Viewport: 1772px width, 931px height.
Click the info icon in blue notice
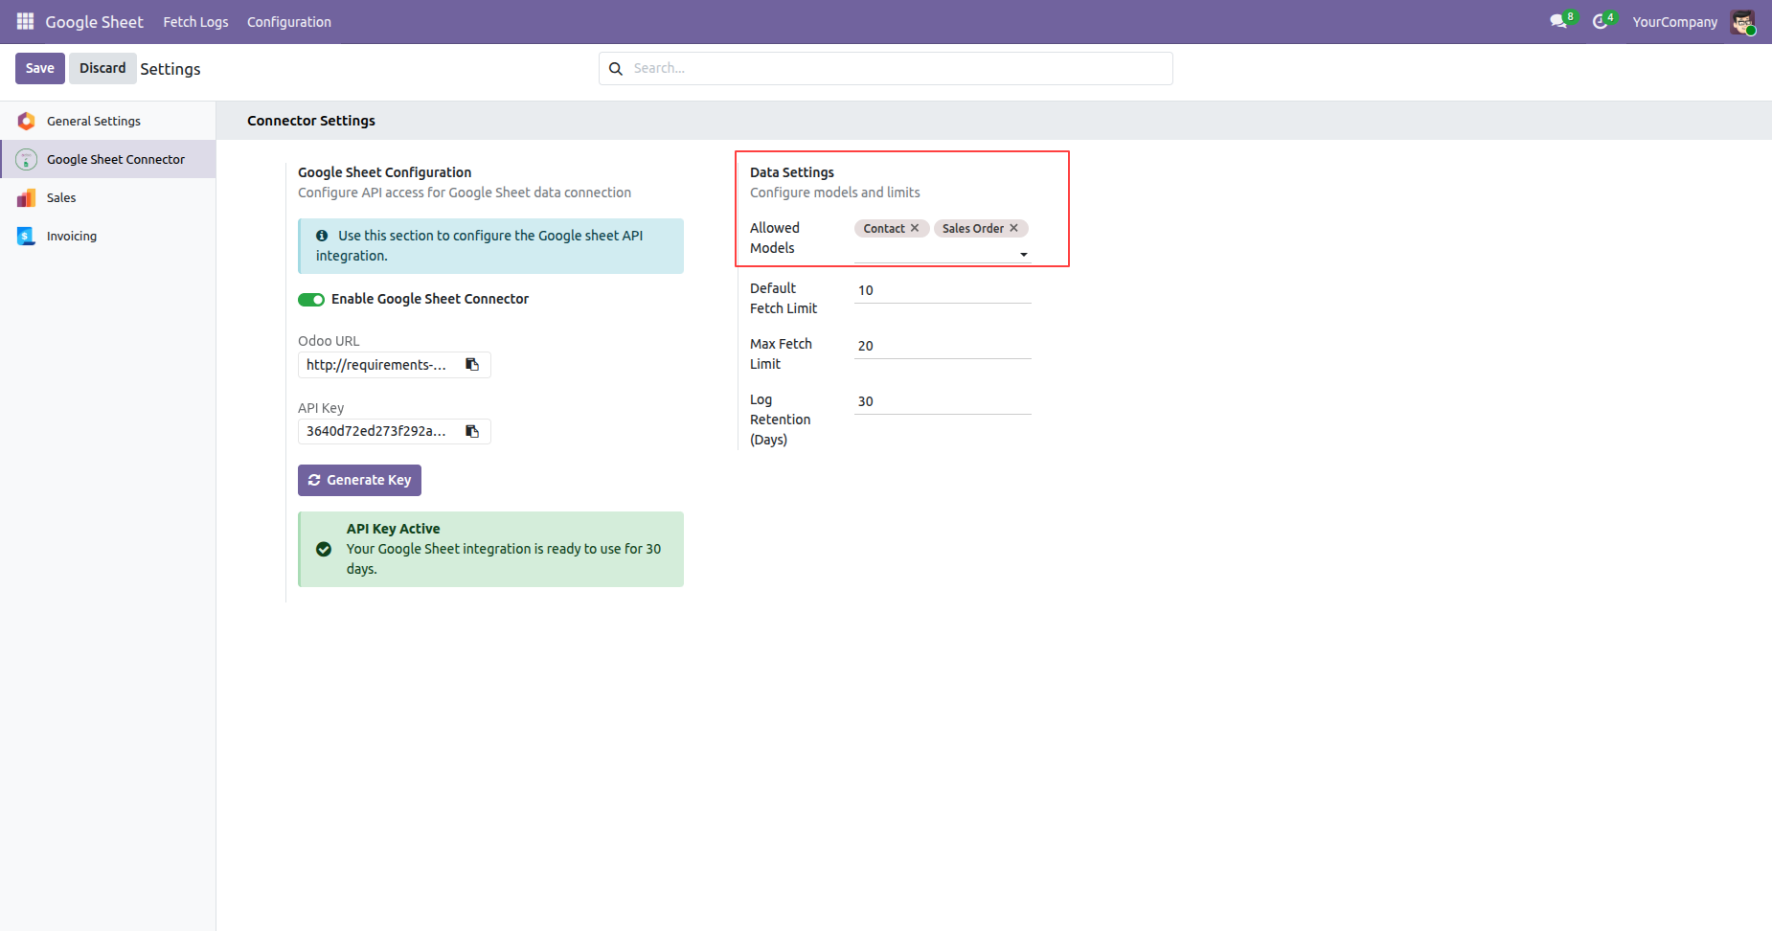coord(322,236)
